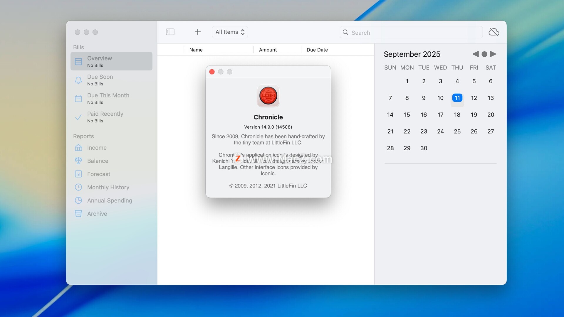Close the Chronicle About window
This screenshot has width=564, height=317.
click(x=212, y=72)
